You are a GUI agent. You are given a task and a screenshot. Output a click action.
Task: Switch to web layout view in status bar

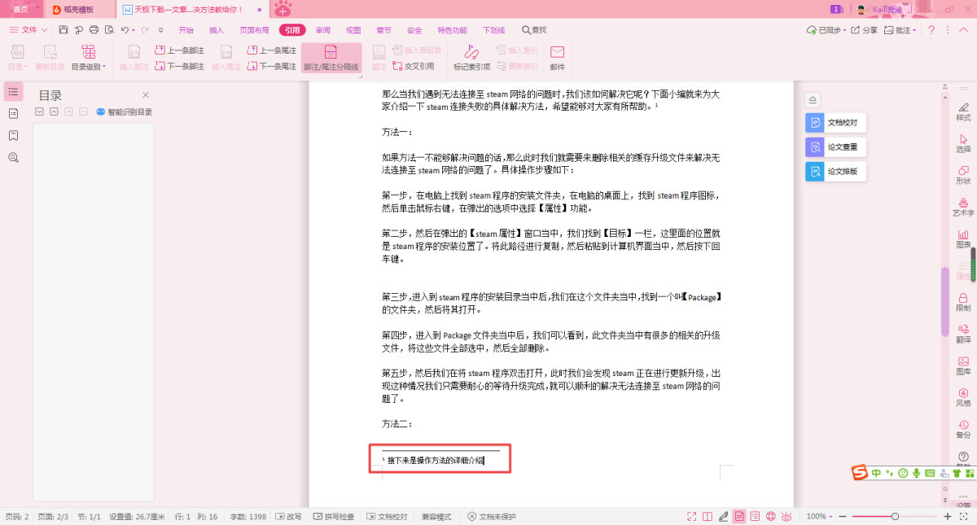[771, 517]
